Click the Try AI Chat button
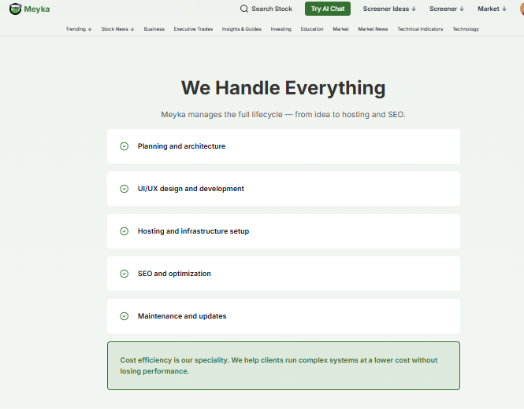Screen dimensions: 524x409 coord(327,9)
